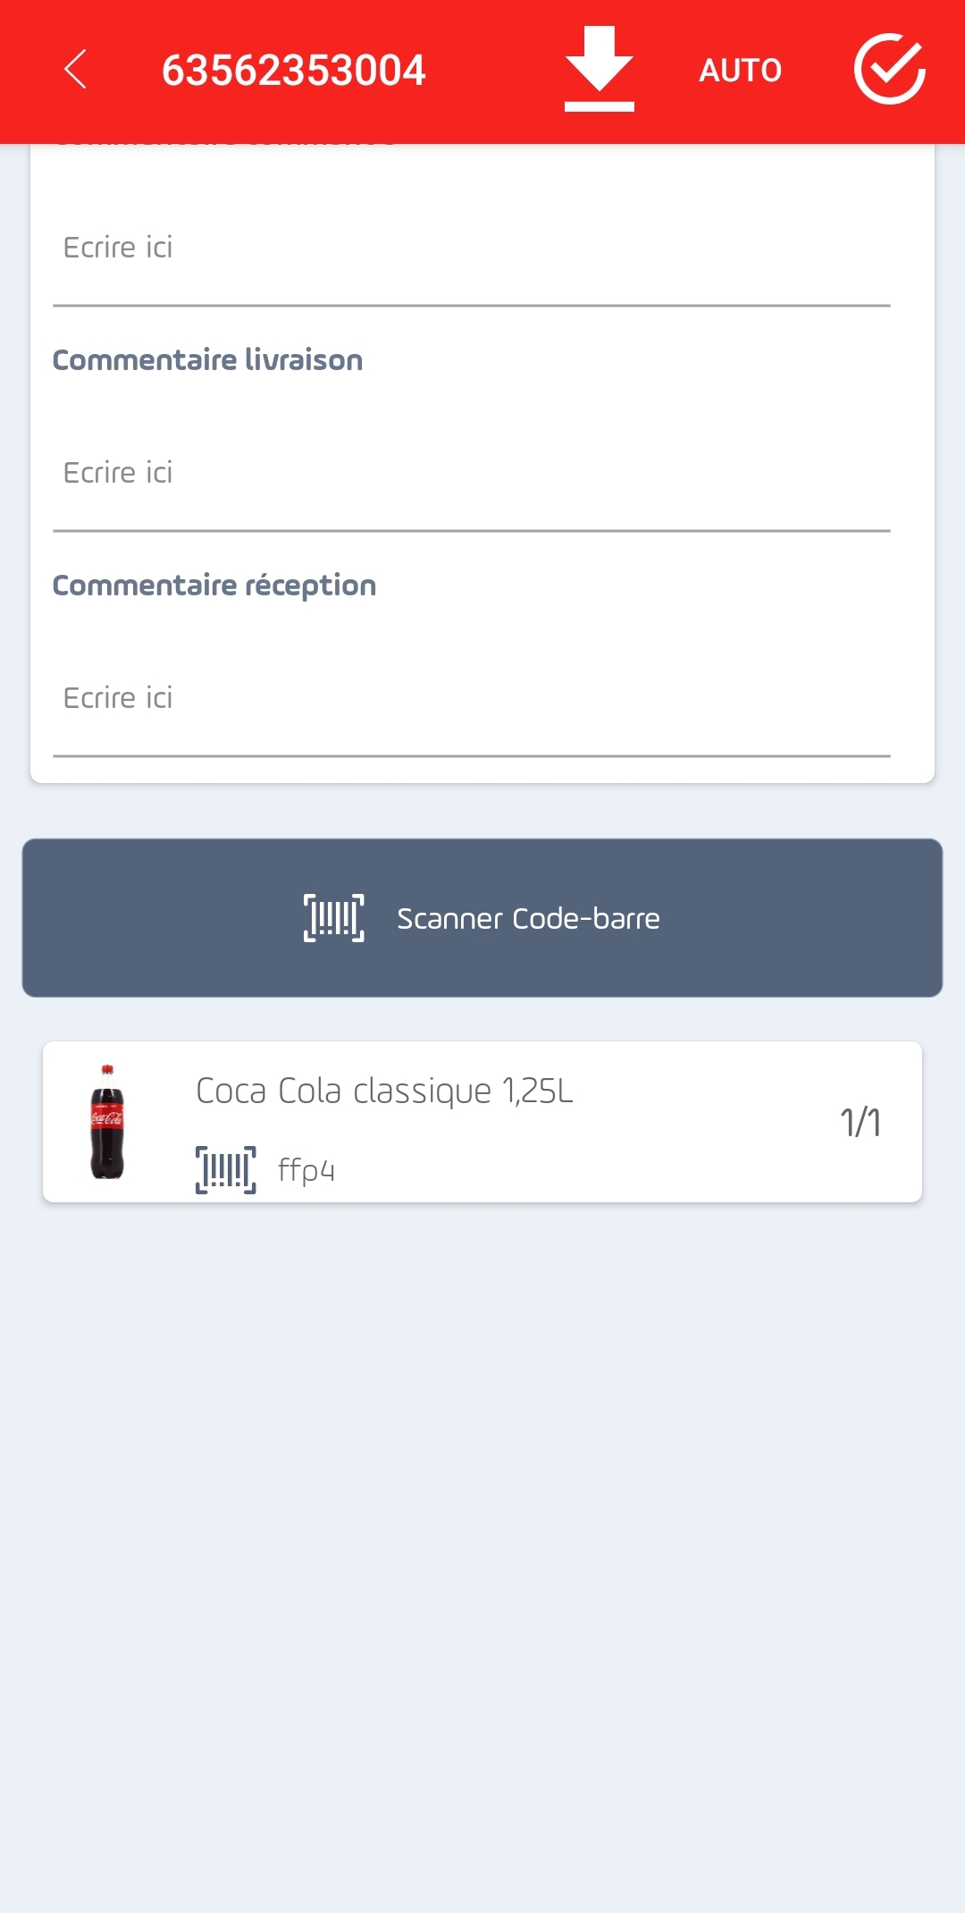Validate order with the checkmark circle icon

coord(889,69)
